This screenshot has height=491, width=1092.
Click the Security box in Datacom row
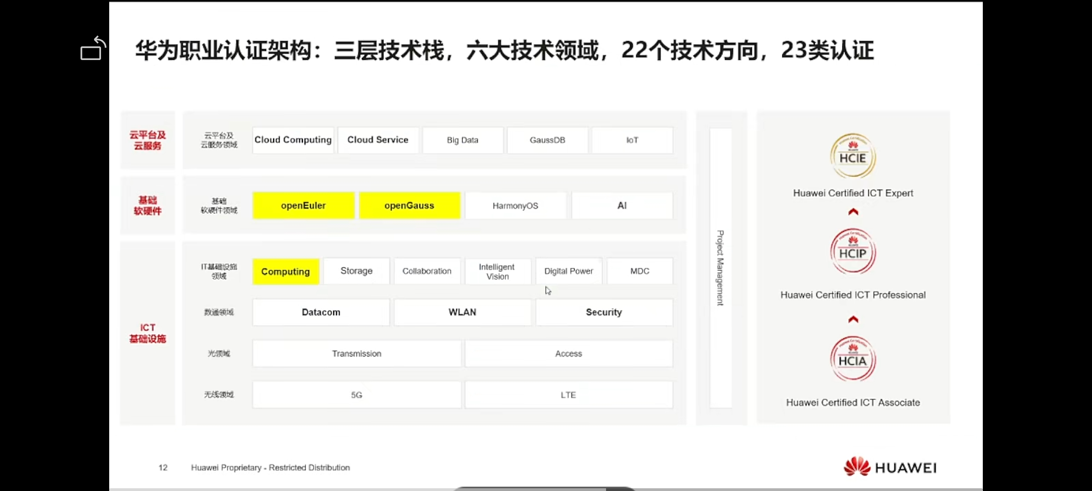[604, 312]
